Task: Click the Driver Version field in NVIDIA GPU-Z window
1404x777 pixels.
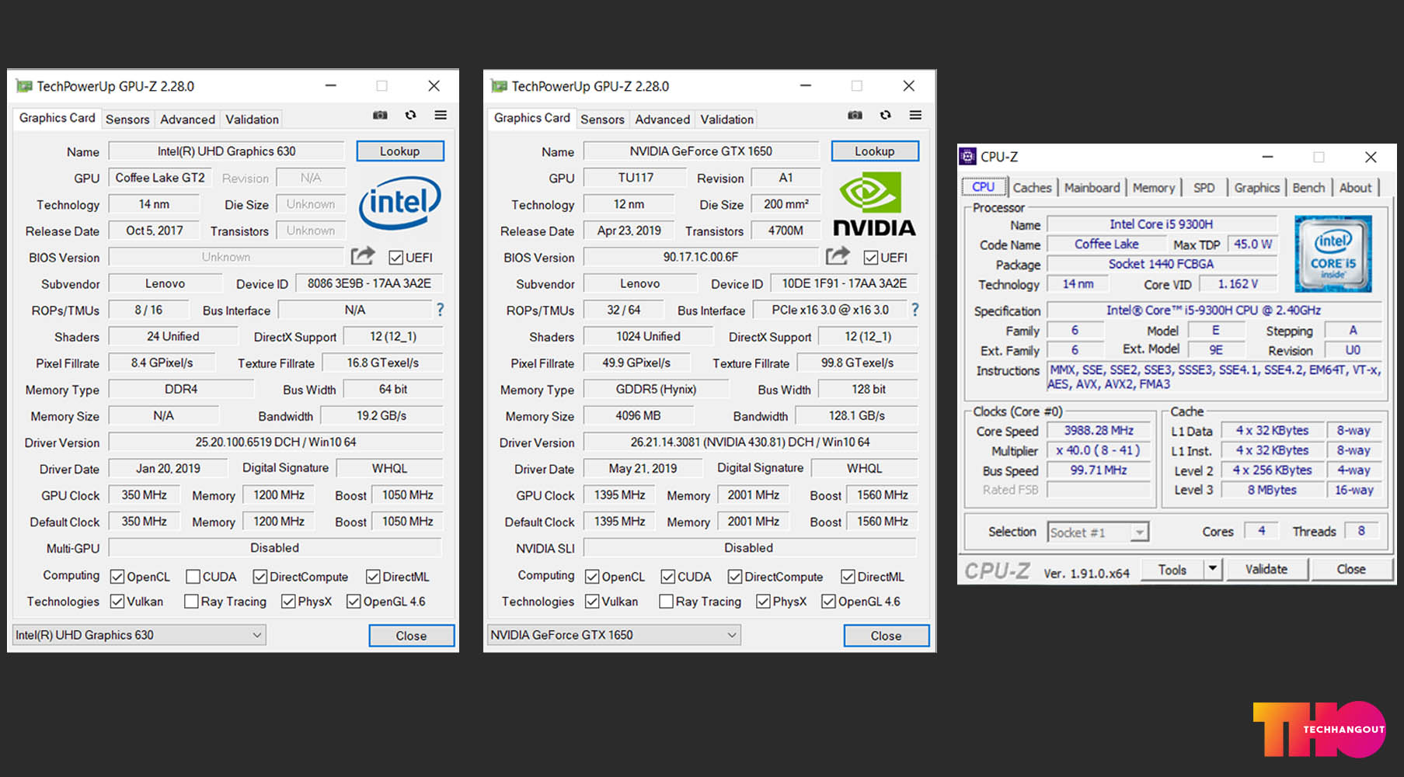Action: tap(750, 442)
